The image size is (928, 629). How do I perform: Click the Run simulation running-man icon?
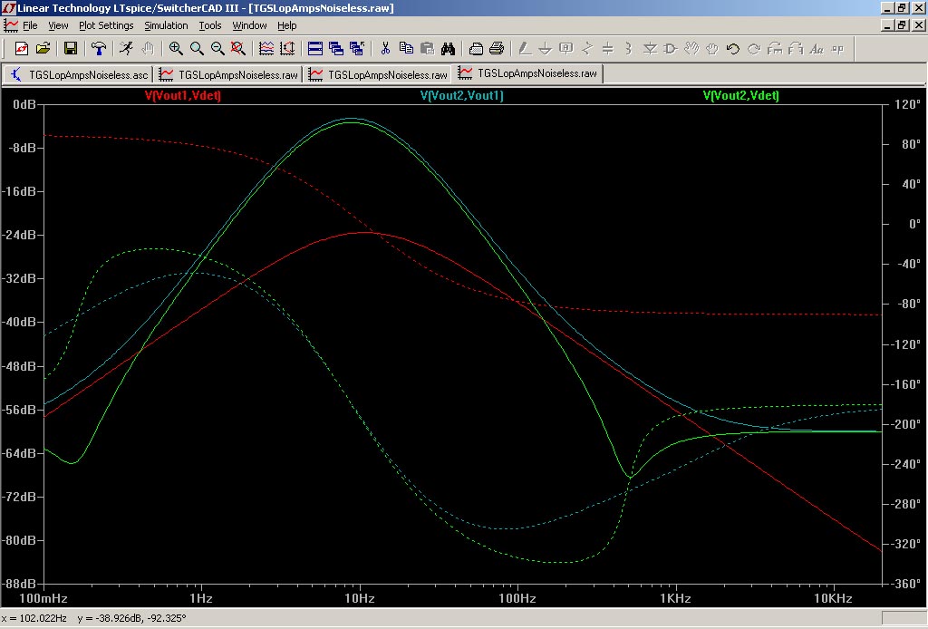pyautogui.click(x=125, y=49)
